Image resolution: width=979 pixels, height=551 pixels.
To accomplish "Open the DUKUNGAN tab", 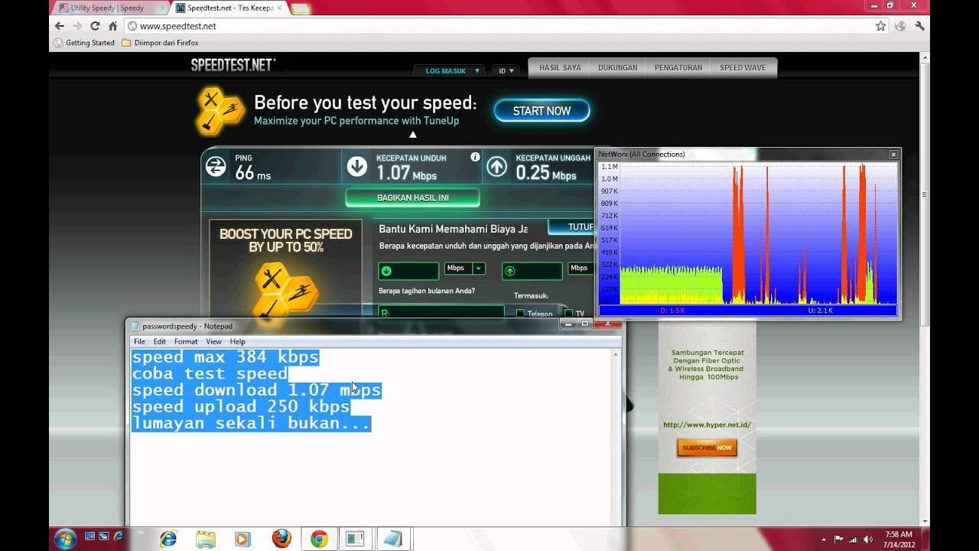I will tap(617, 67).
